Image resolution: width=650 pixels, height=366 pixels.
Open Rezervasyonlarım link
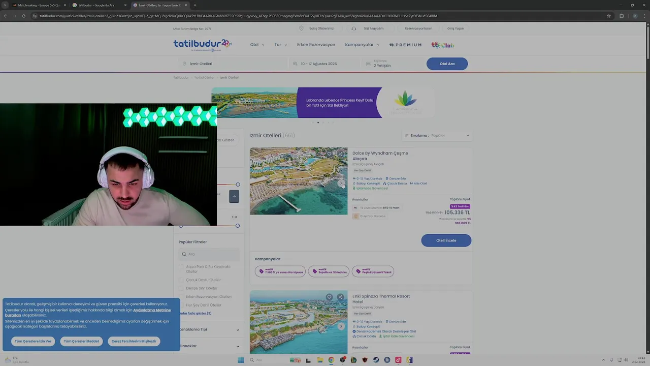[x=418, y=28]
